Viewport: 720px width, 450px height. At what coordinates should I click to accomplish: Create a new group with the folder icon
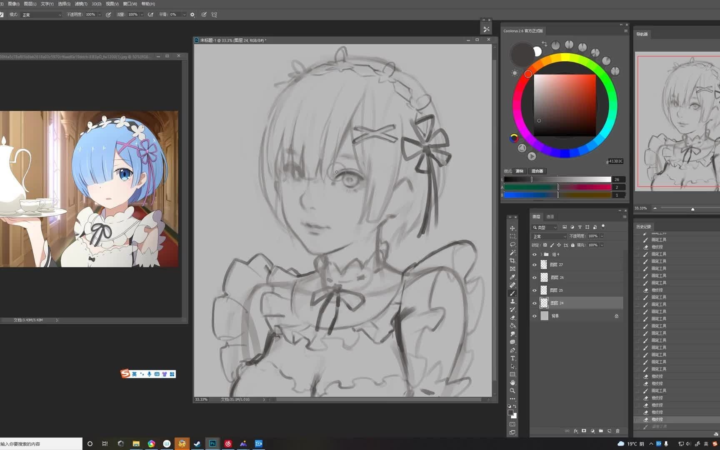point(601,431)
